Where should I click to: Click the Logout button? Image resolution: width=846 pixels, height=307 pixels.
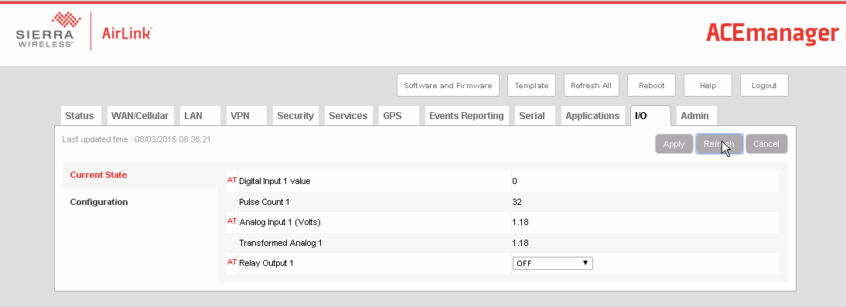764,85
